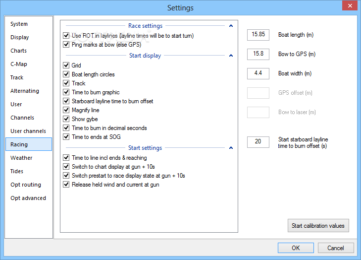Open the User channels section
Viewport: 361px width, 260px height.
28,131
